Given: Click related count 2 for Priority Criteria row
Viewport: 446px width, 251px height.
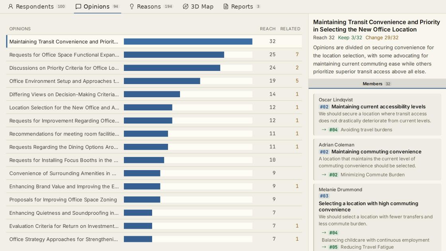Looking at the screenshot, I should (297, 67).
